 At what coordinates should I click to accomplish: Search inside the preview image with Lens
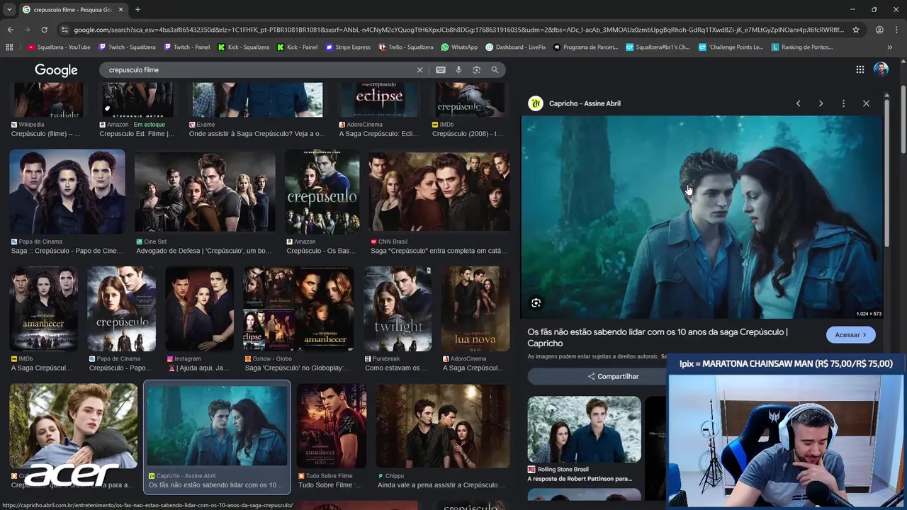pos(536,303)
